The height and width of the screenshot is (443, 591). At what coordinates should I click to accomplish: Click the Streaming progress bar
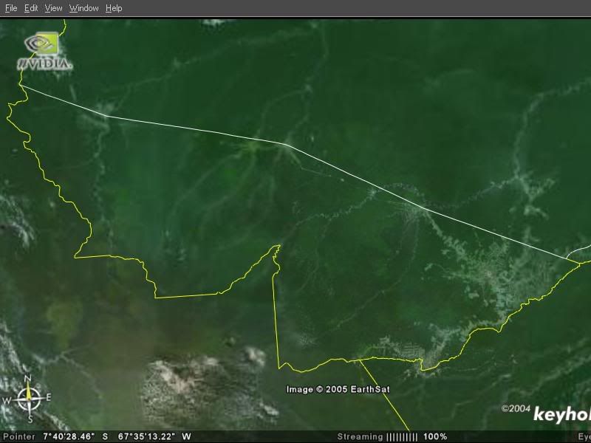click(402, 437)
